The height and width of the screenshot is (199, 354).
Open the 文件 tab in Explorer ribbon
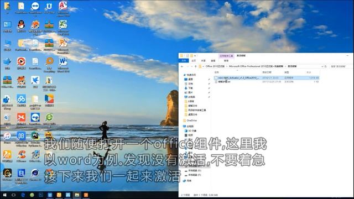point(184,61)
